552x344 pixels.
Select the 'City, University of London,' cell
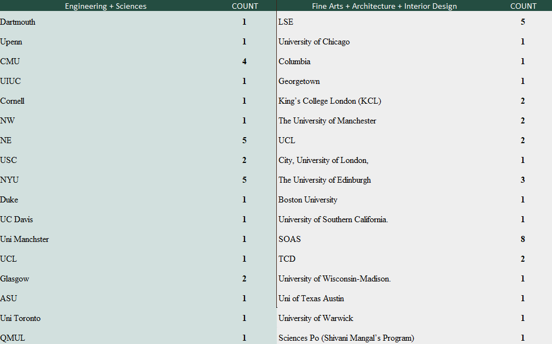click(324, 160)
